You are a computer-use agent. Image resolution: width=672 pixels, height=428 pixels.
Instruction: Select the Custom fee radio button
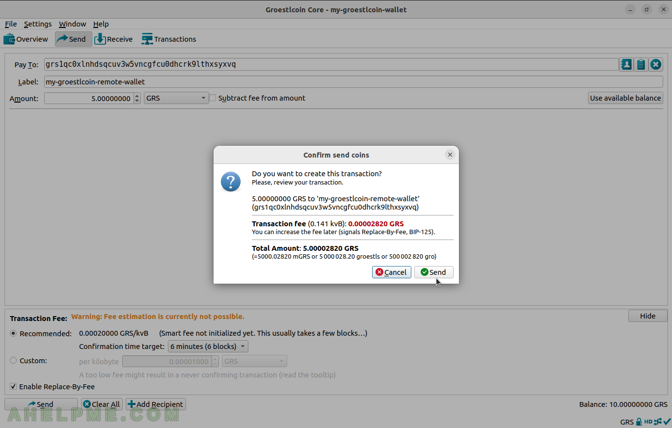[13, 360]
